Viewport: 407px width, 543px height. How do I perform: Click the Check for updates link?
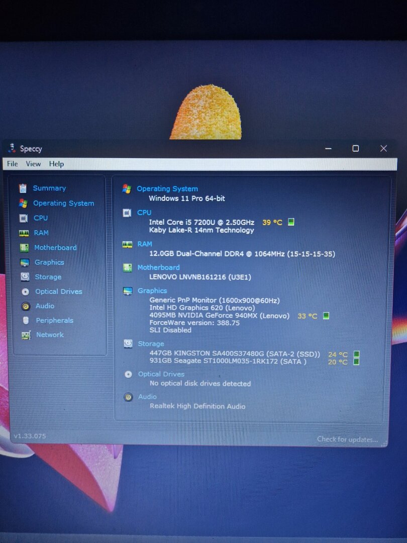click(x=348, y=439)
